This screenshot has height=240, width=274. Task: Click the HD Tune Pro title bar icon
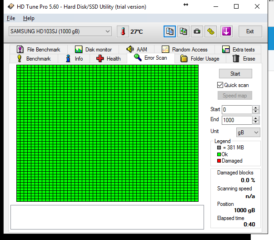pos(11,7)
